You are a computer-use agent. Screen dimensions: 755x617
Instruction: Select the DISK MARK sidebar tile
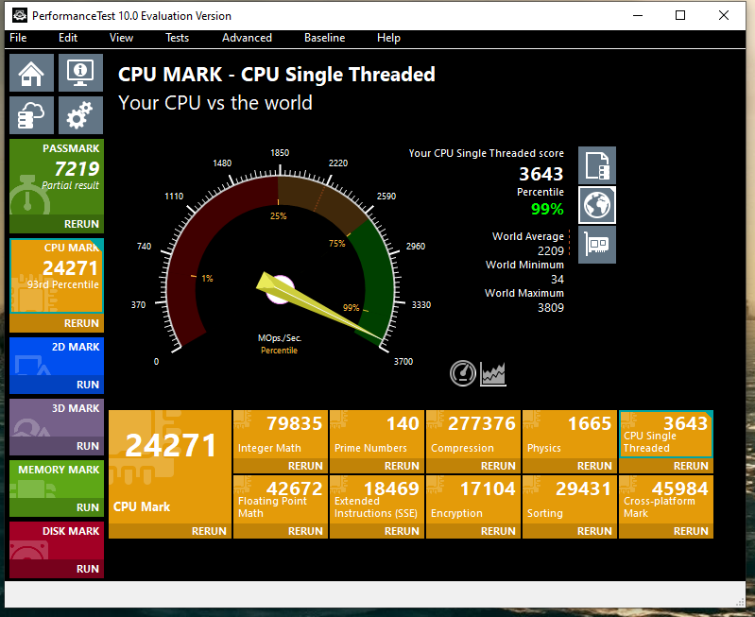tap(57, 540)
